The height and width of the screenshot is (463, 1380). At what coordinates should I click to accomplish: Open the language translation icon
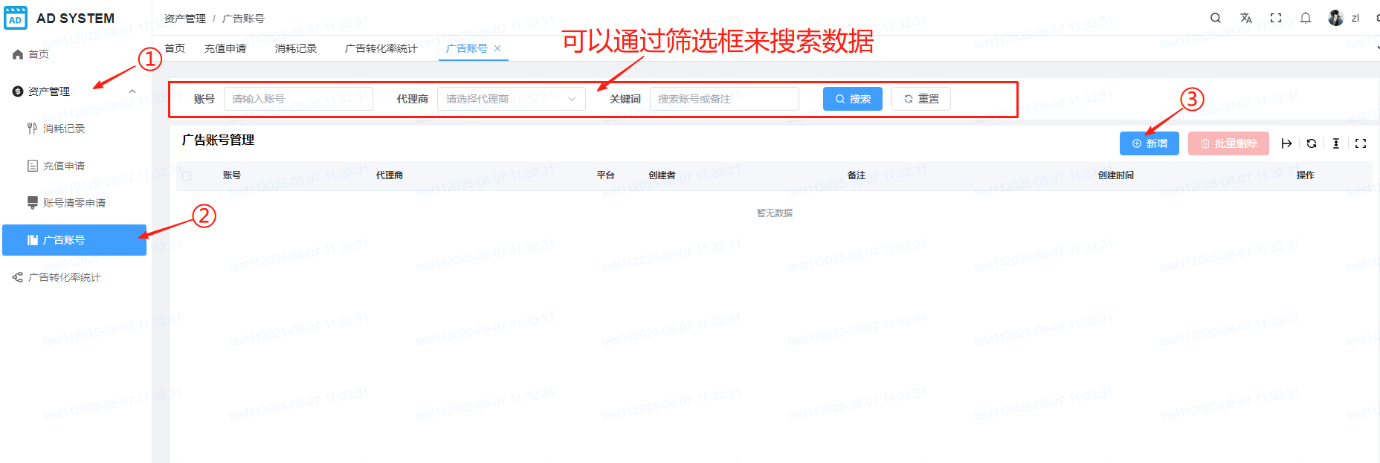pos(1246,18)
